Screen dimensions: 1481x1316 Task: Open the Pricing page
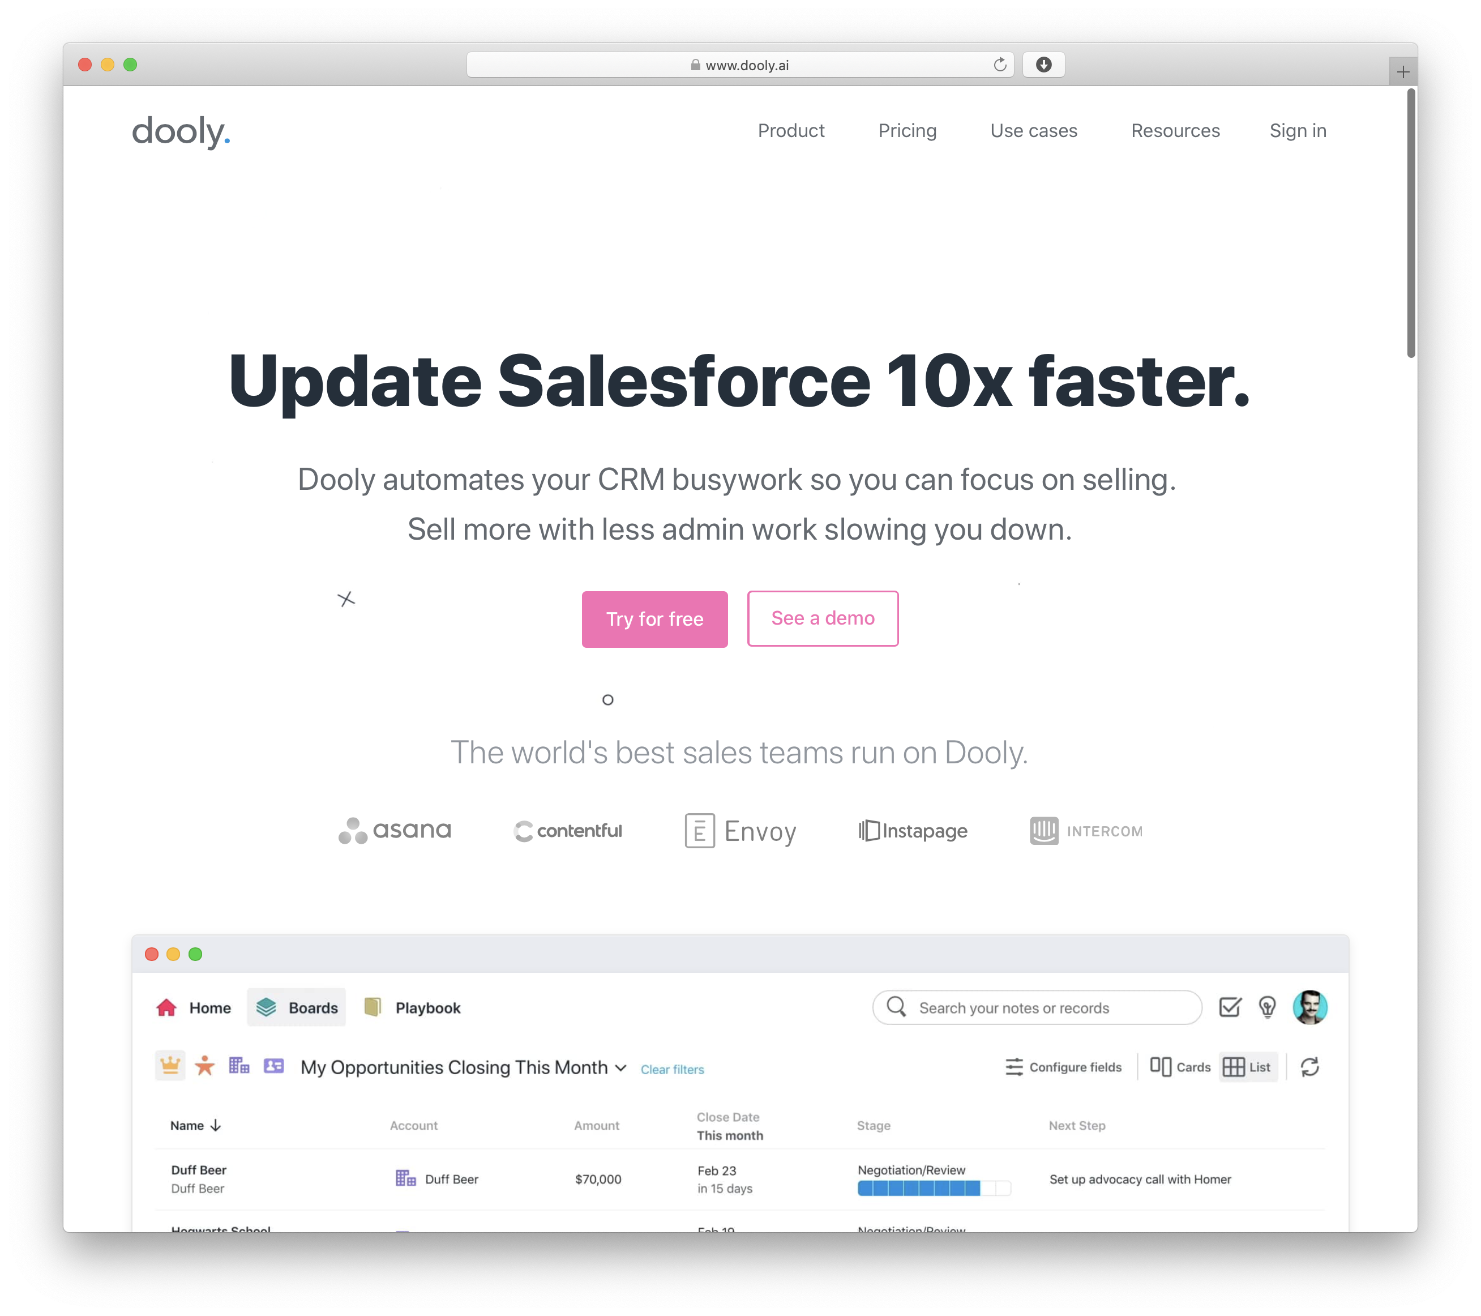[907, 130]
